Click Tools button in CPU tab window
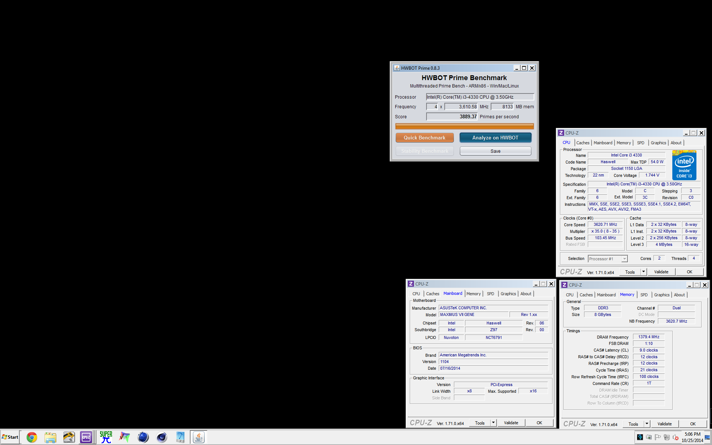This screenshot has width=712, height=445. coord(630,272)
